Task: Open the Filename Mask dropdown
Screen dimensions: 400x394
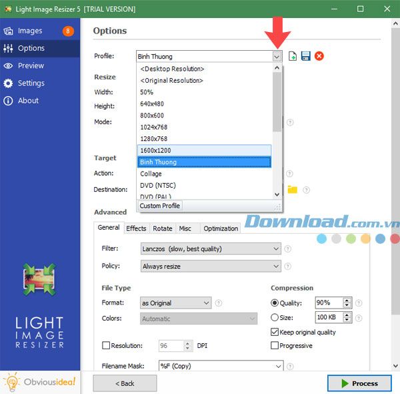Action: [221, 366]
